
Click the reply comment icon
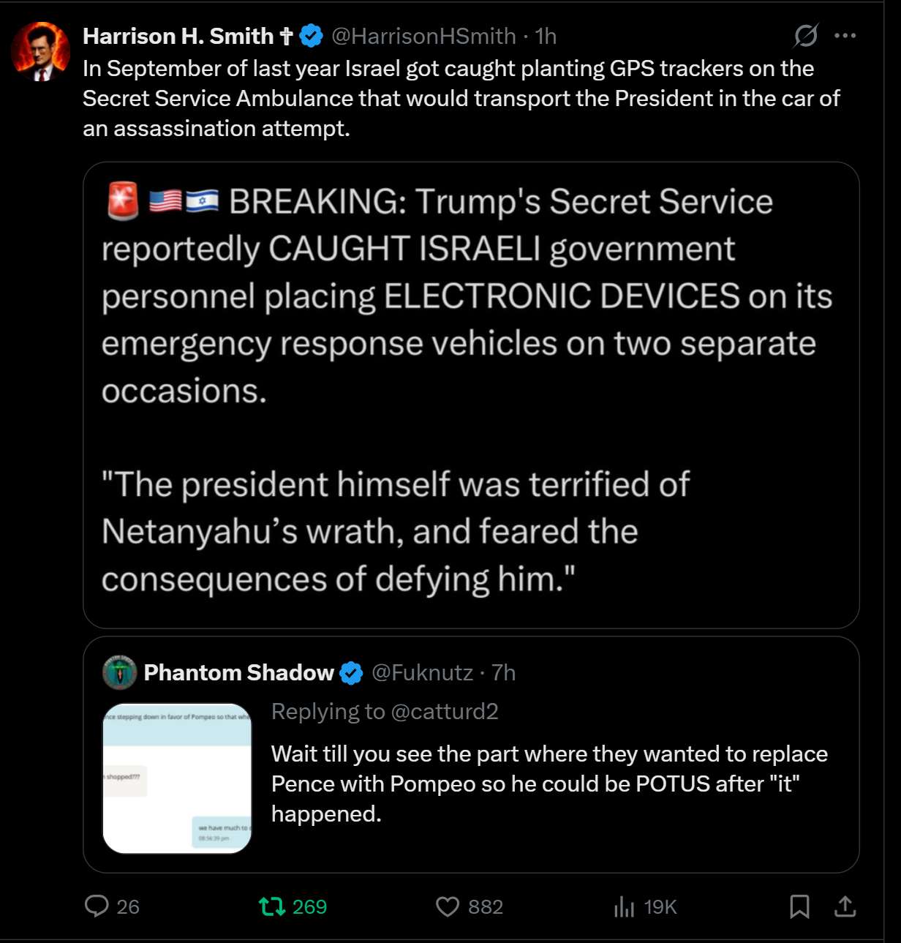click(x=97, y=906)
